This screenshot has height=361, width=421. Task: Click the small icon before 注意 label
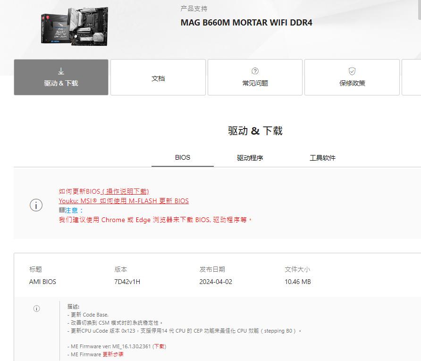(61, 210)
